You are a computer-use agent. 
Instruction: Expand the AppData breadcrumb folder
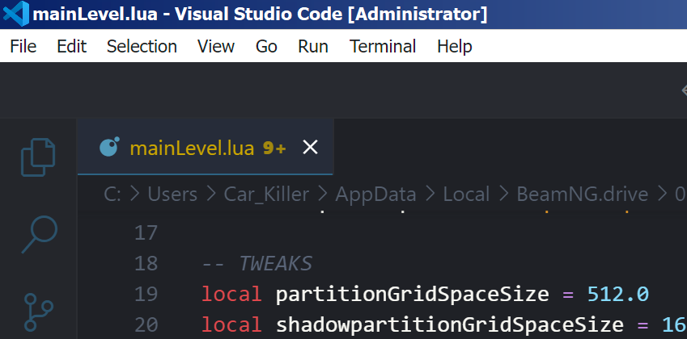375,194
